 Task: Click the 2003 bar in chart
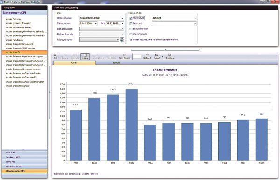[x=132, y=125]
